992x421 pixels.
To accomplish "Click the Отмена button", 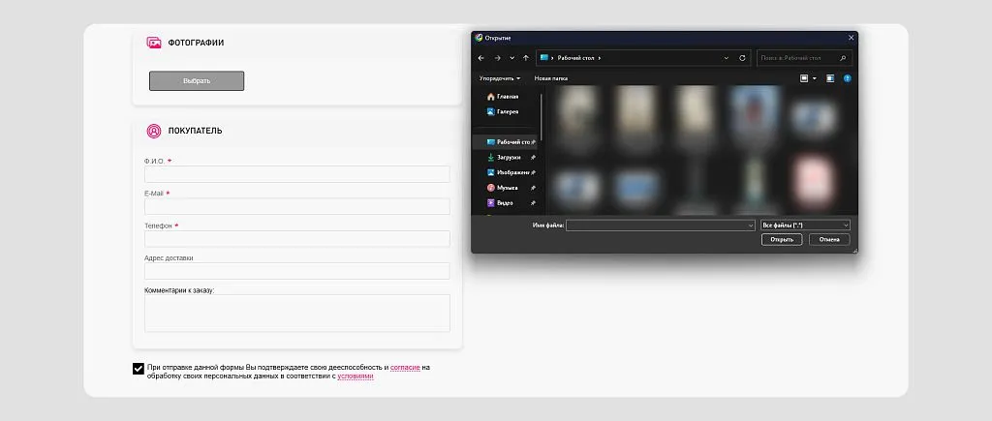I will pos(829,240).
